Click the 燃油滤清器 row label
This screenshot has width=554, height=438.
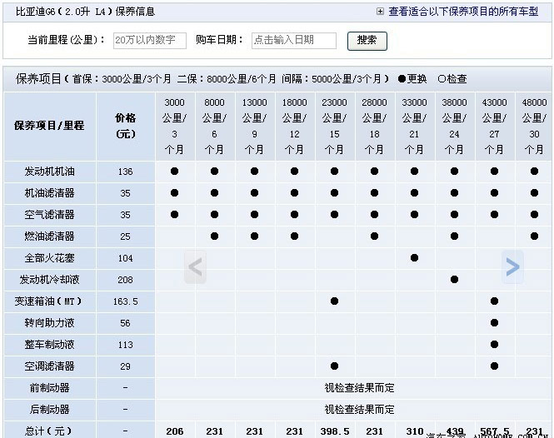49,236
